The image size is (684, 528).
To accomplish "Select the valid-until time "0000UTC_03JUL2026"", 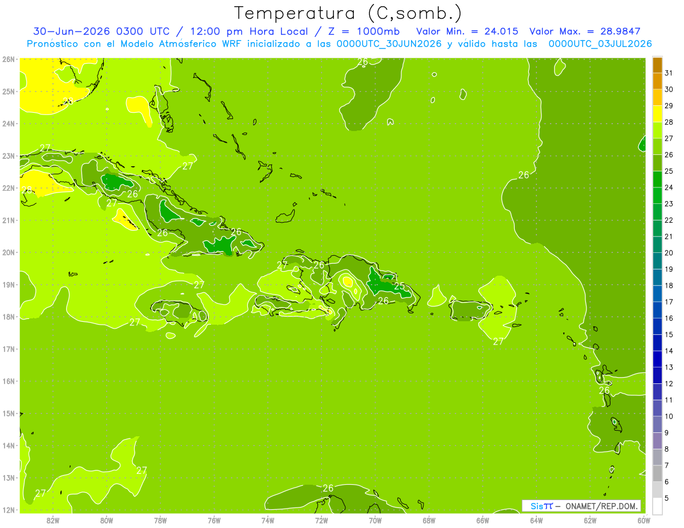I will pyautogui.click(x=600, y=44).
